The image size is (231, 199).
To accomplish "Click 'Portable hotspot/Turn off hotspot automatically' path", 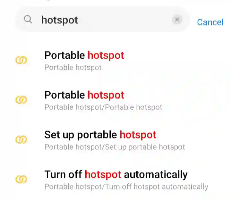I will coord(126,187).
